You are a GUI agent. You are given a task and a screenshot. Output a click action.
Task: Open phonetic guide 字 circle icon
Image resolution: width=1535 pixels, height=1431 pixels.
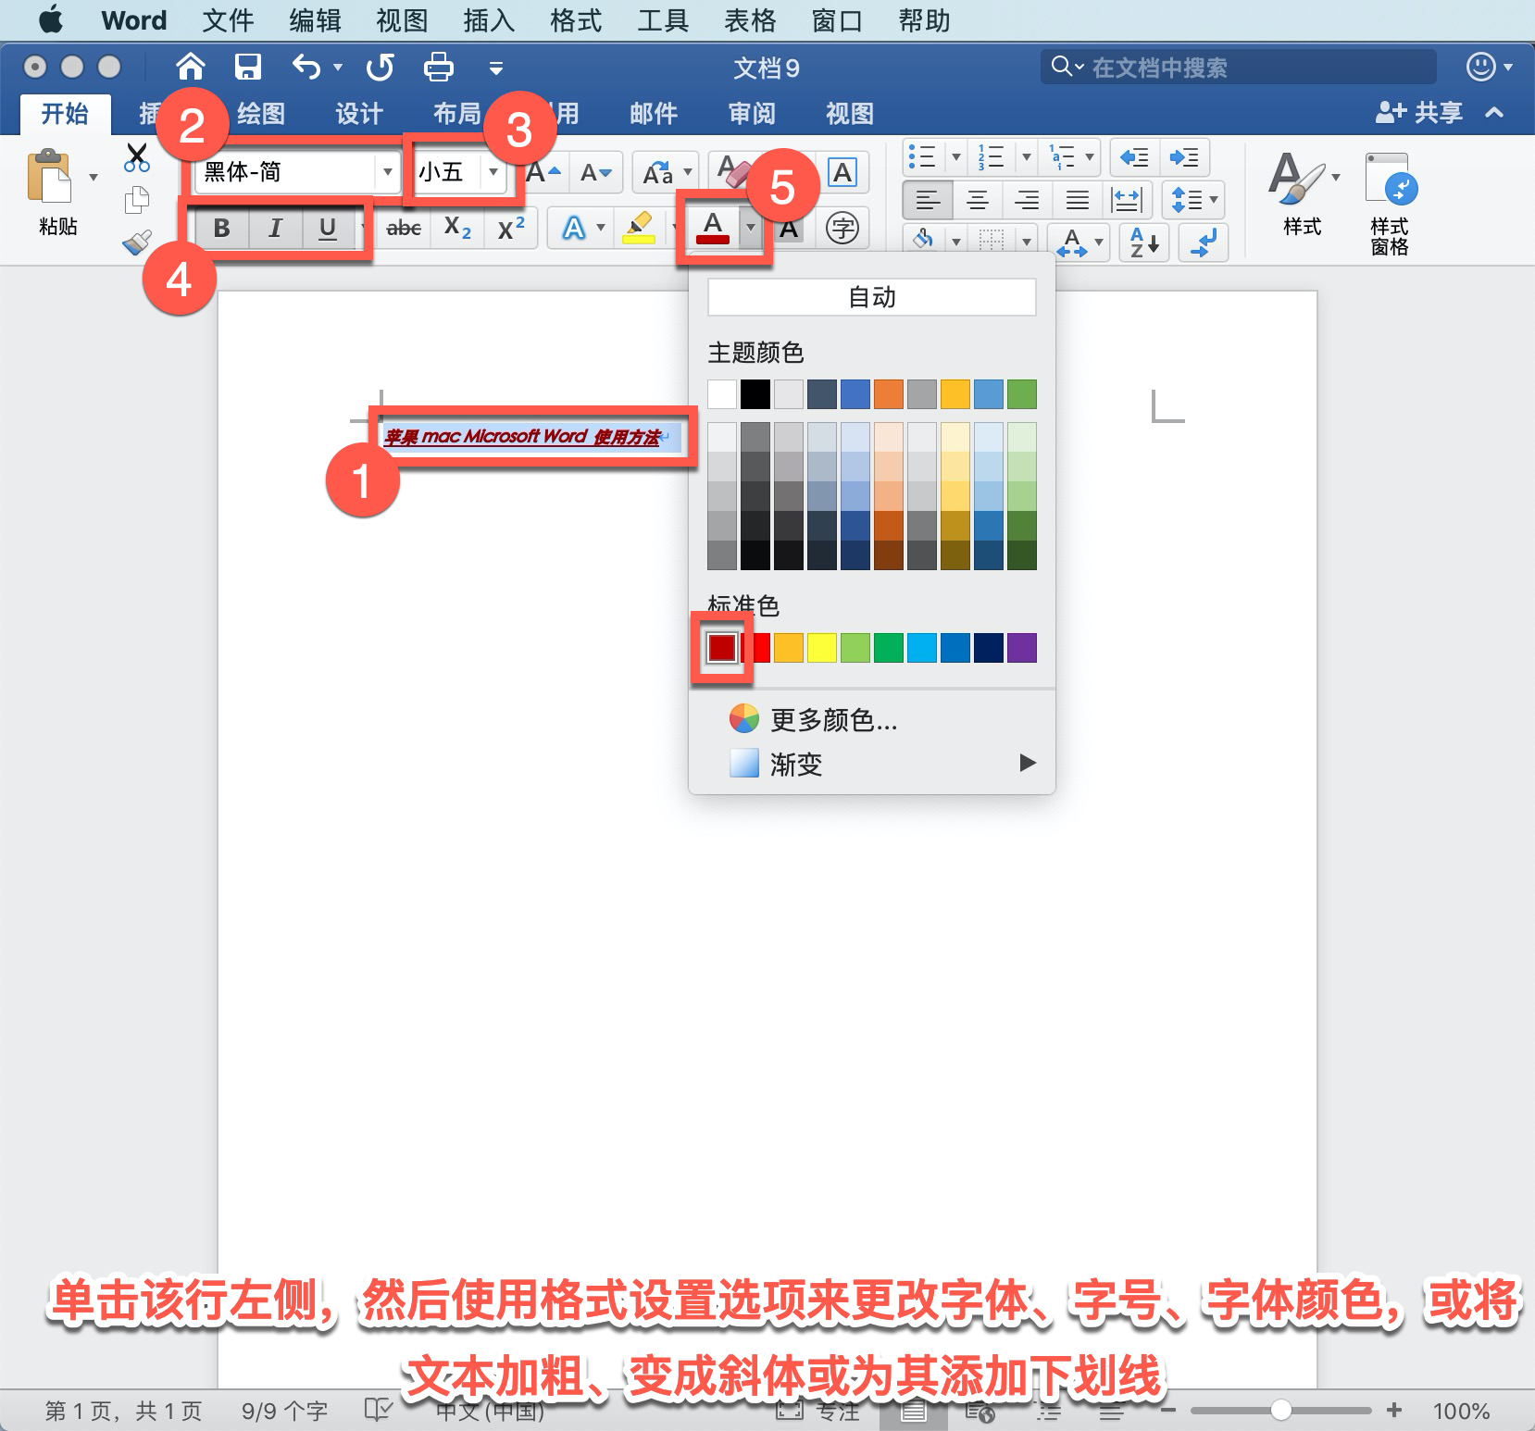coord(842,228)
